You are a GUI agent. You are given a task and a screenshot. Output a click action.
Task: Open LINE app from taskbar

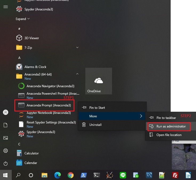coord(123,175)
